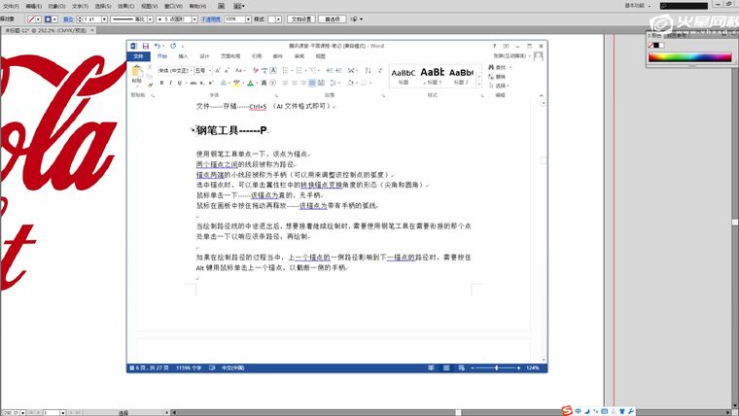Click the text highlight color icon

[x=236, y=83]
